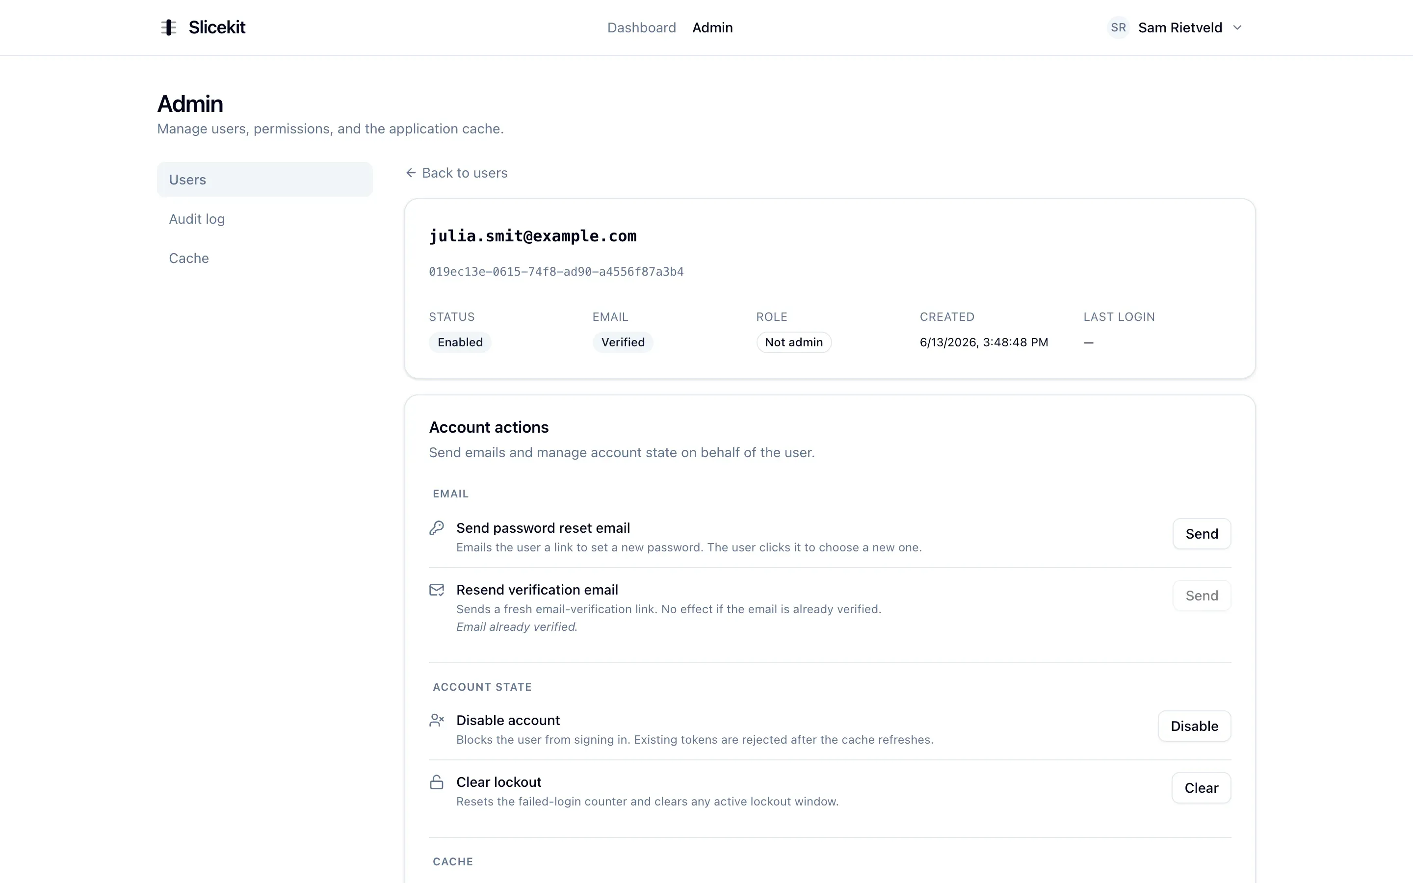Click the Disable account button
1413x883 pixels.
(1194, 726)
